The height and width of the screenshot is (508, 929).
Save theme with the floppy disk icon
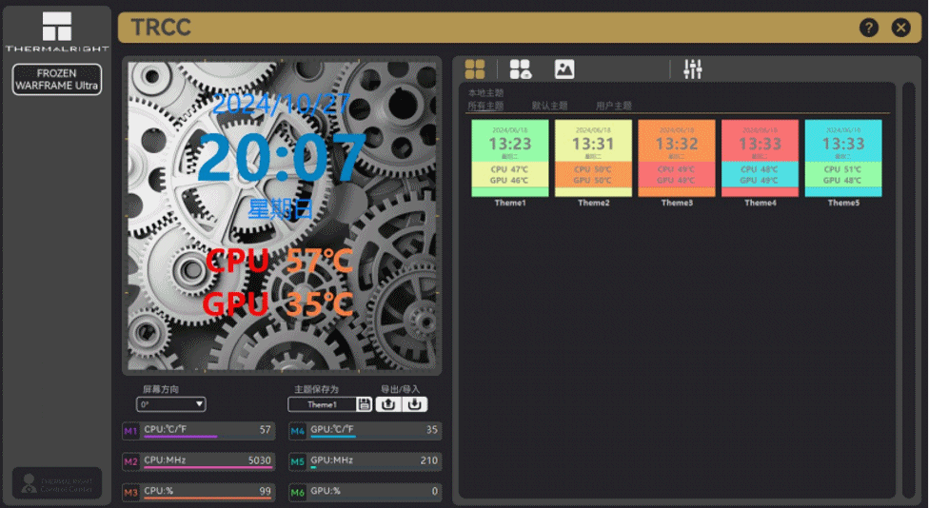(365, 404)
